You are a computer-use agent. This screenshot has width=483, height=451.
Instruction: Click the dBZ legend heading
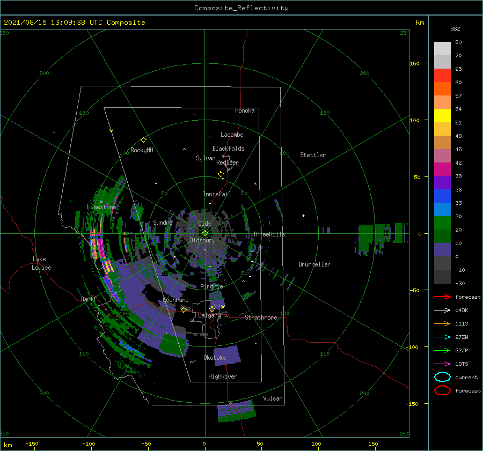[455, 28]
